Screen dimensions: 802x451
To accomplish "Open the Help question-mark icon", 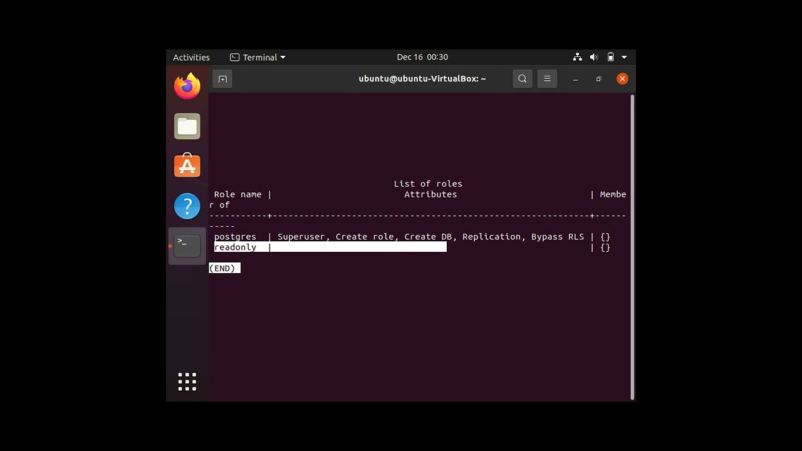I will (187, 206).
